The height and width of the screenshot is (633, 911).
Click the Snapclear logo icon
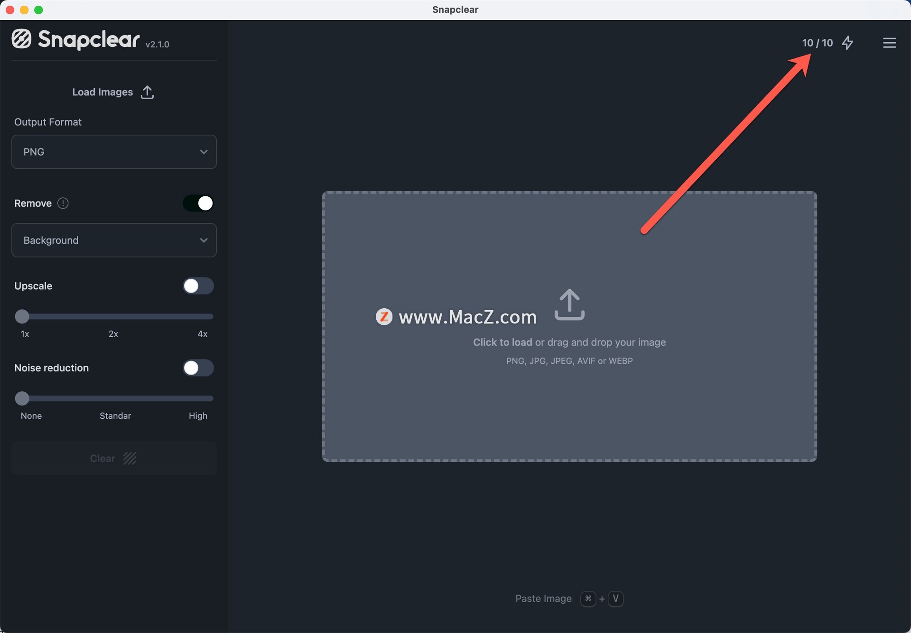tap(21, 39)
